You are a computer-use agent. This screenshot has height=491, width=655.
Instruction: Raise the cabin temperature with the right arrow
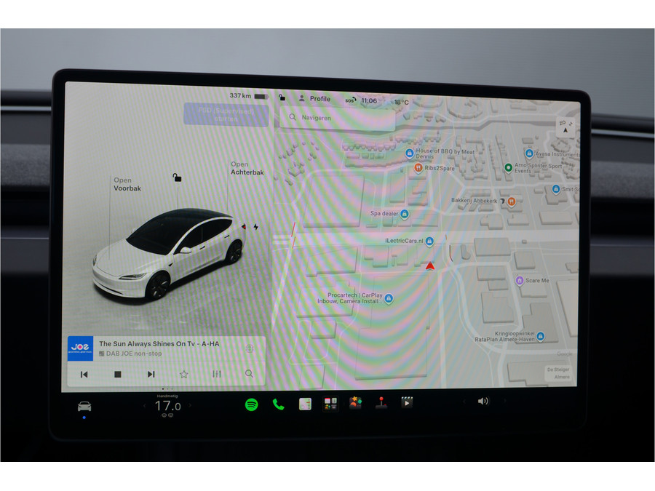[190, 405]
